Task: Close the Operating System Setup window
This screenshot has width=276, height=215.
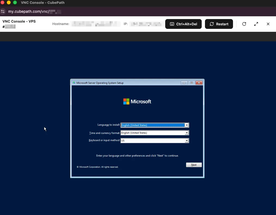Action: (199, 82)
